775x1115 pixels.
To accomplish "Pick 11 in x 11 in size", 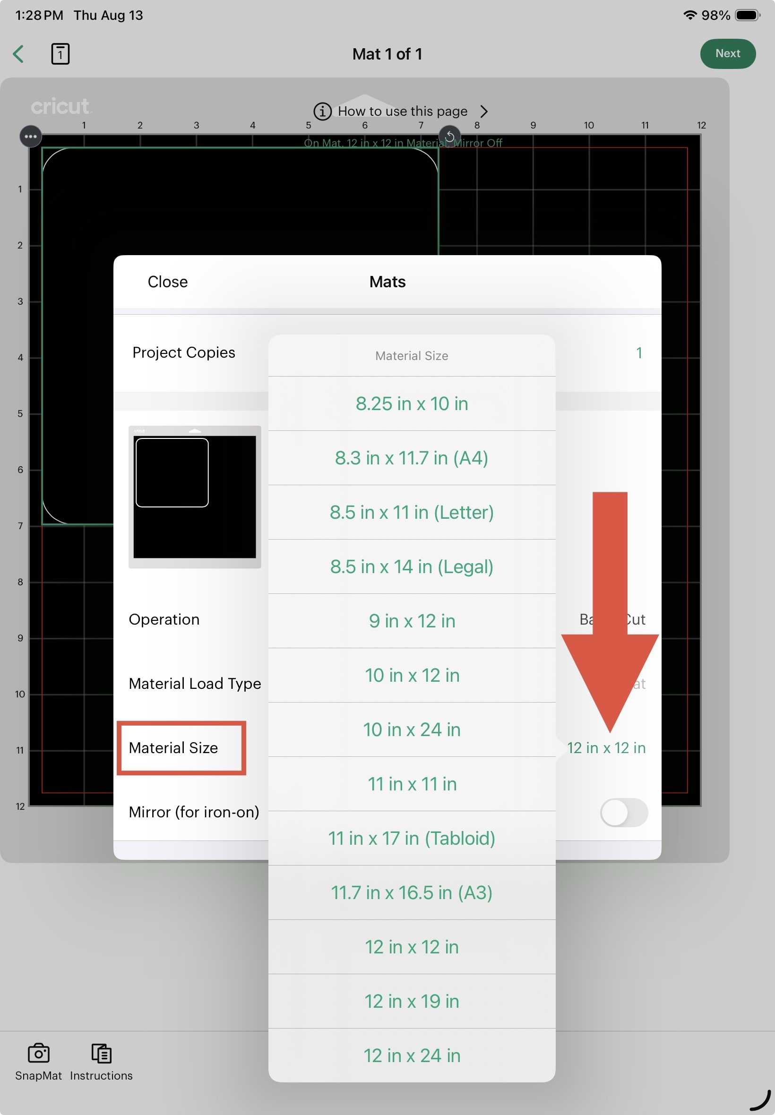I will coord(412,784).
